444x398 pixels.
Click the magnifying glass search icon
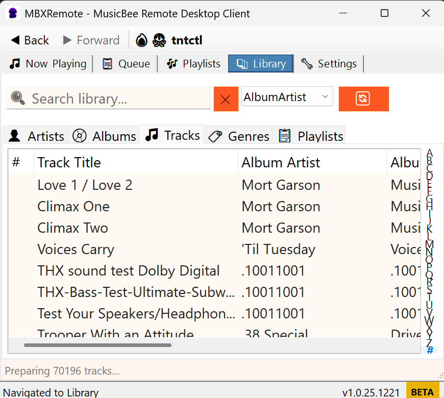tap(18, 98)
